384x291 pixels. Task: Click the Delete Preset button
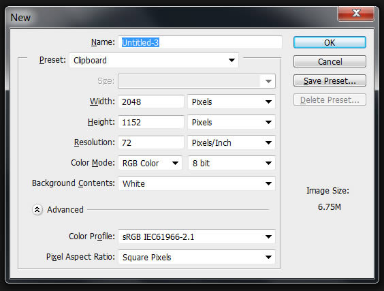click(330, 99)
